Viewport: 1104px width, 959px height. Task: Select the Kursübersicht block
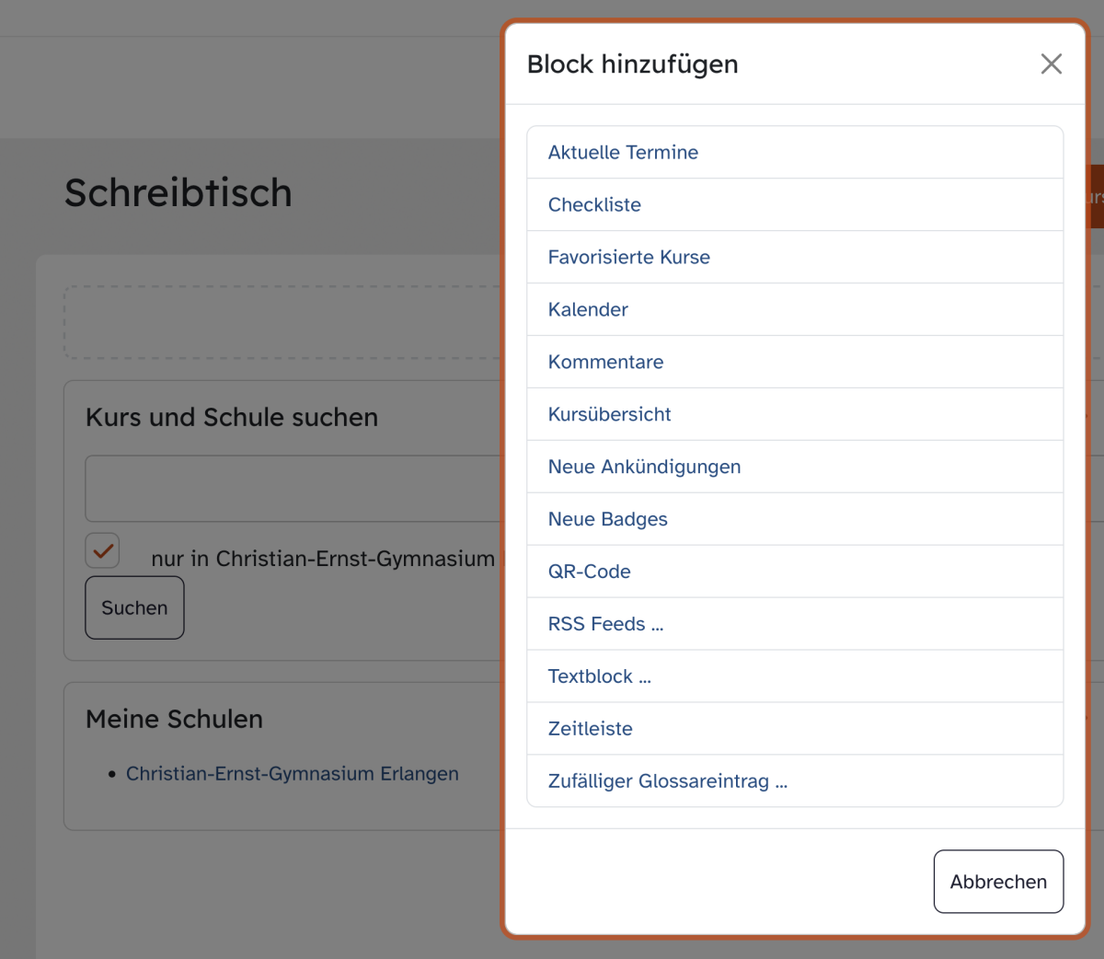(x=609, y=415)
